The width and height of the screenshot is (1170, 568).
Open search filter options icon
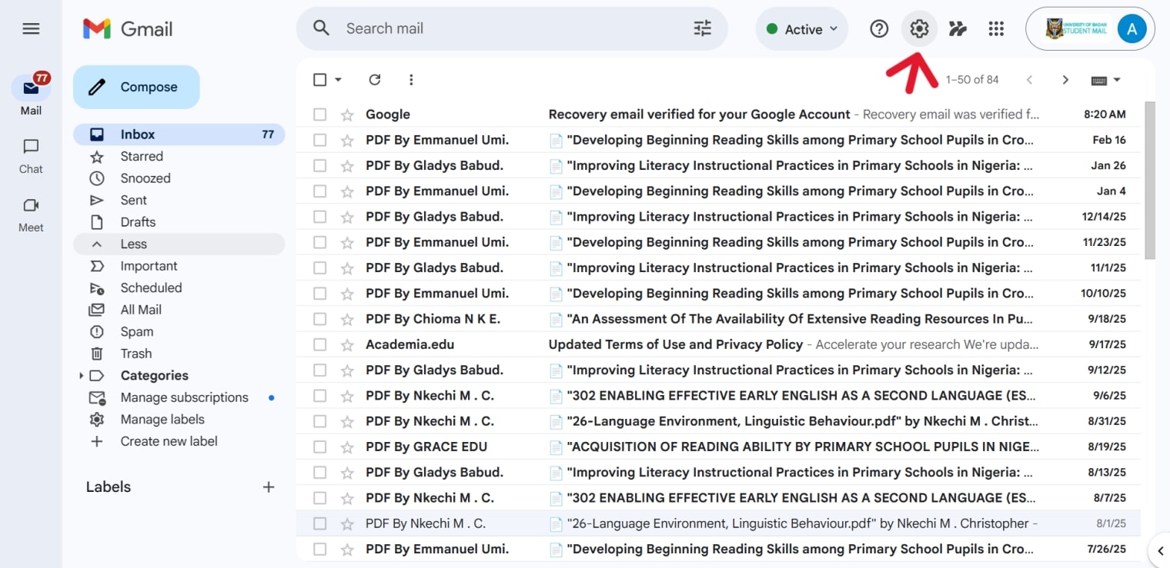pos(701,28)
